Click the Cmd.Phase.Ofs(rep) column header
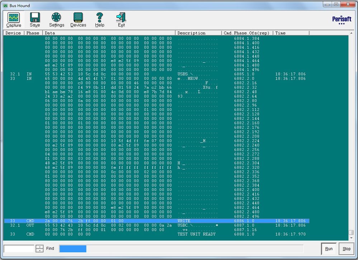The image size is (358, 260). coord(247,33)
